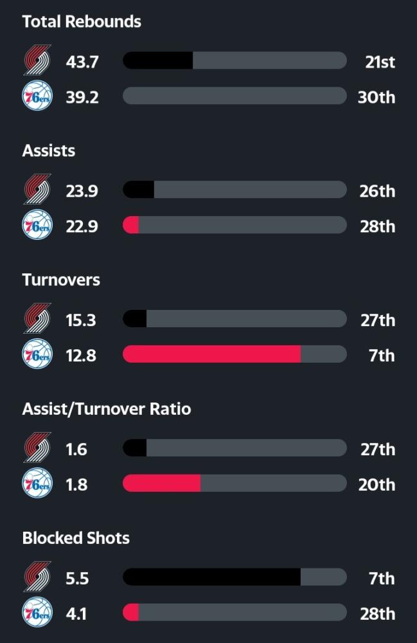Click the 43.7 rebounds value
417x643 pixels.
[x=82, y=62]
